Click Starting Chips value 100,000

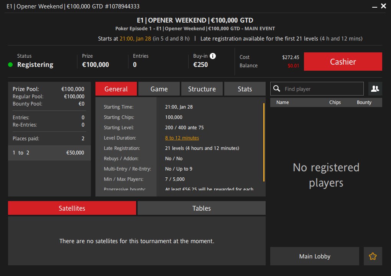click(174, 117)
